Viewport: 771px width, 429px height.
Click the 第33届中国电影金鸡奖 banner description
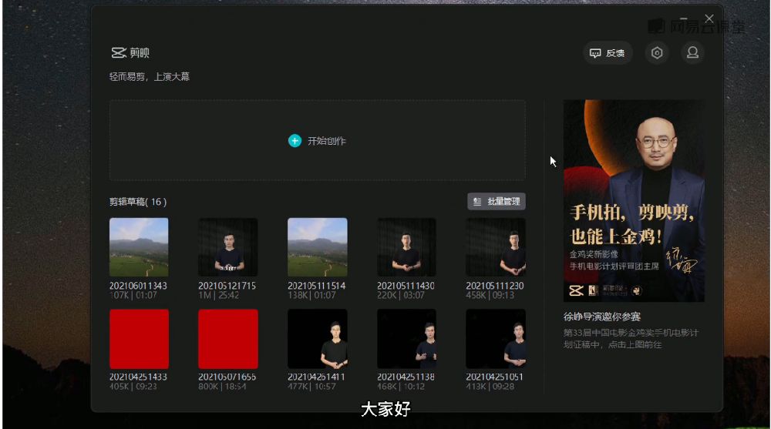click(x=631, y=339)
